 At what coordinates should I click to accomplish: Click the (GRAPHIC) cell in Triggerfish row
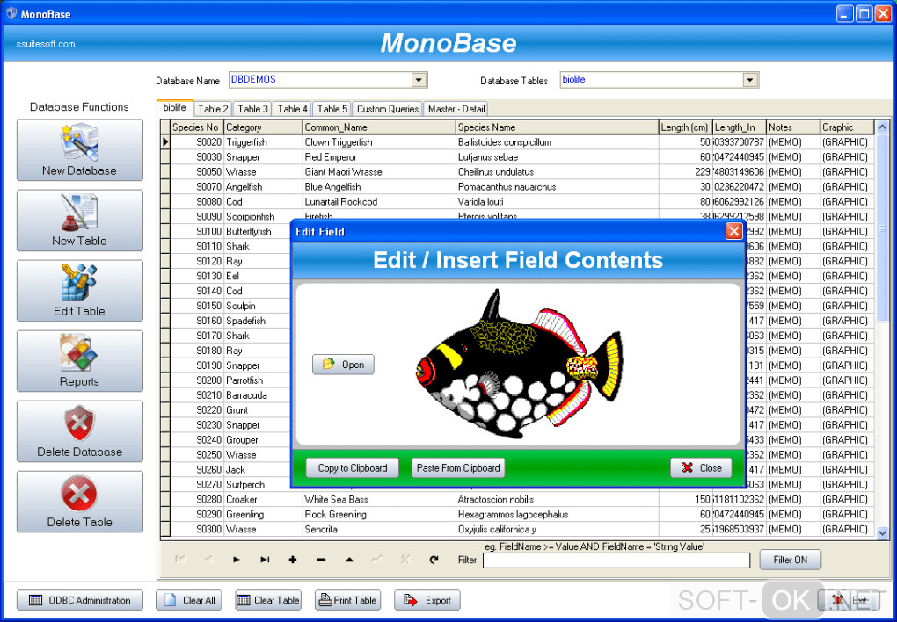847,142
